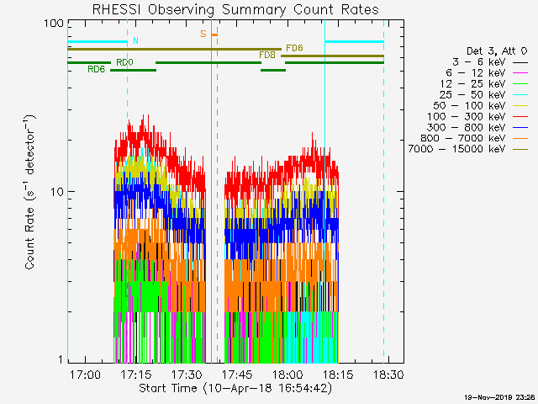Click the '100 - 300 keV' legend label

click(x=467, y=116)
